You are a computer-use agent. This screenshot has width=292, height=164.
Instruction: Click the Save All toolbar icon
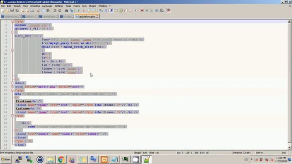17,10
